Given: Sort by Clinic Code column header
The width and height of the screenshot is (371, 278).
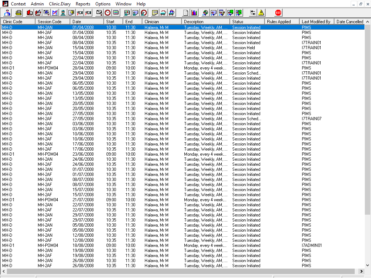Looking at the screenshot, I should click(18, 21).
